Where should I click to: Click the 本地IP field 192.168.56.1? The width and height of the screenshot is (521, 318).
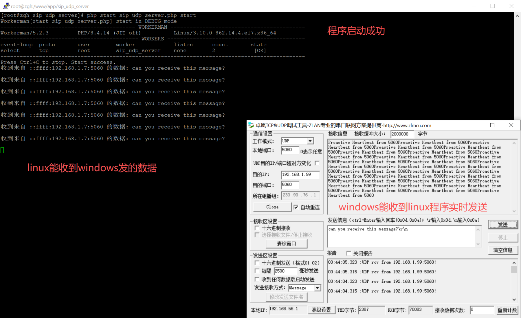tap(287, 310)
